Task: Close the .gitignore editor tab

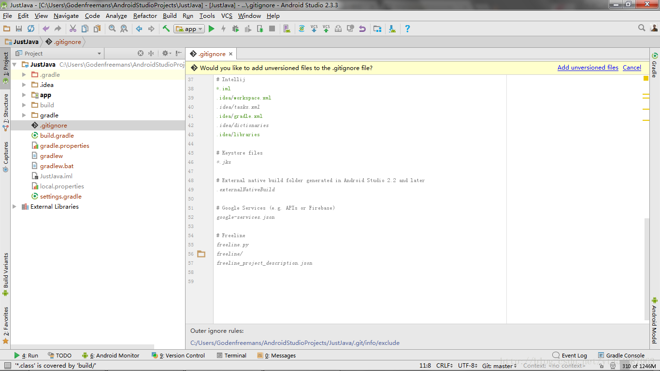Action: coord(231,54)
